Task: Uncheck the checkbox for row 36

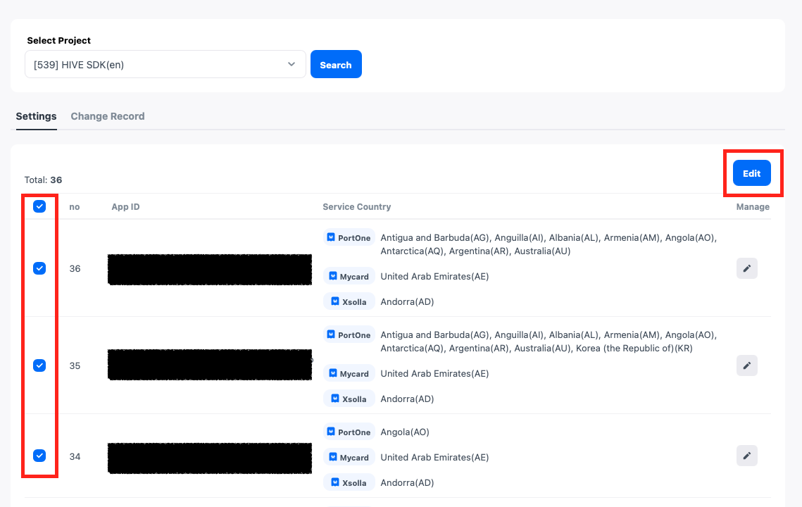Action: [x=39, y=268]
